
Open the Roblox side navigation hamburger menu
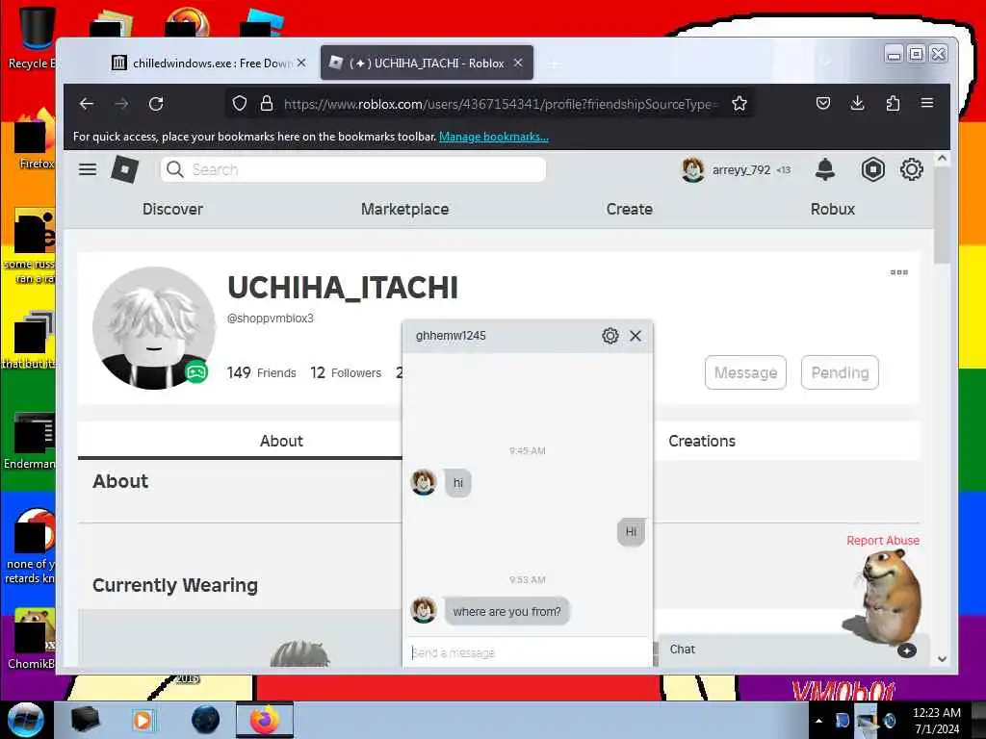88,169
